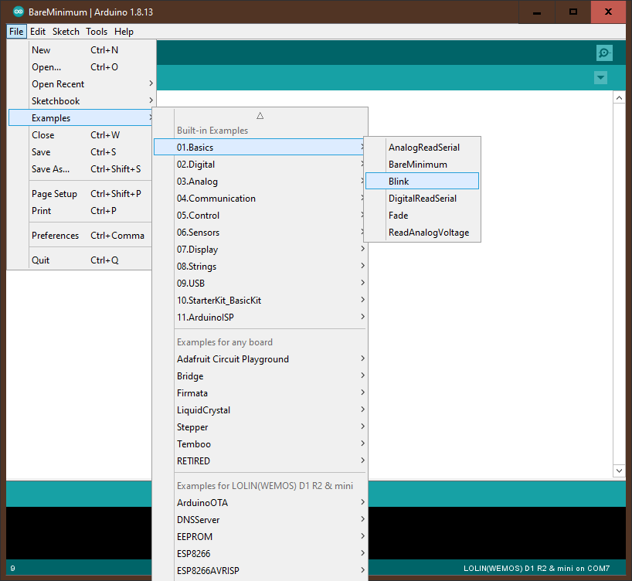This screenshot has height=581, width=632.
Task: Click the scroll-up triangle in Examples list
Action: 260,116
